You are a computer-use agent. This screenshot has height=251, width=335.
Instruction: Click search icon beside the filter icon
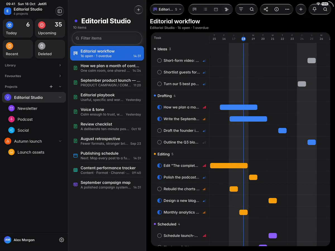click(x=252, y=9)
